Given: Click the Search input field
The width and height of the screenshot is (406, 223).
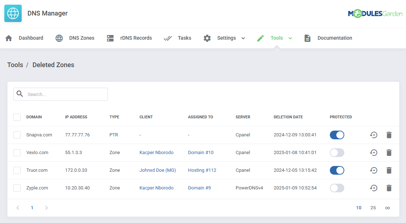Looking at the screenshot, I should pos(61,94).
